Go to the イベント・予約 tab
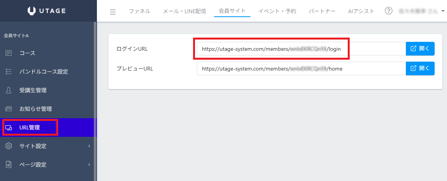Image resolution: width=447 pixels, height=181 pixels. (277, 11)
